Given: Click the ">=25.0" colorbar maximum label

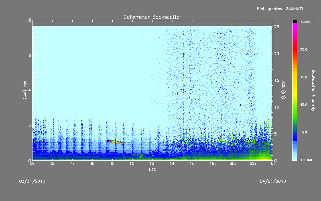Looking at the screenshot, I should [306, 22].
